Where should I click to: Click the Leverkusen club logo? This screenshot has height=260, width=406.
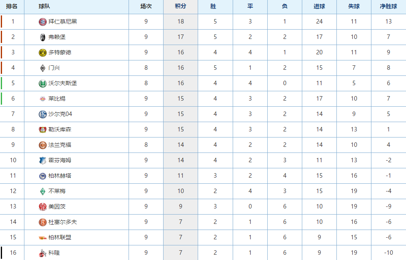(42, 130)
